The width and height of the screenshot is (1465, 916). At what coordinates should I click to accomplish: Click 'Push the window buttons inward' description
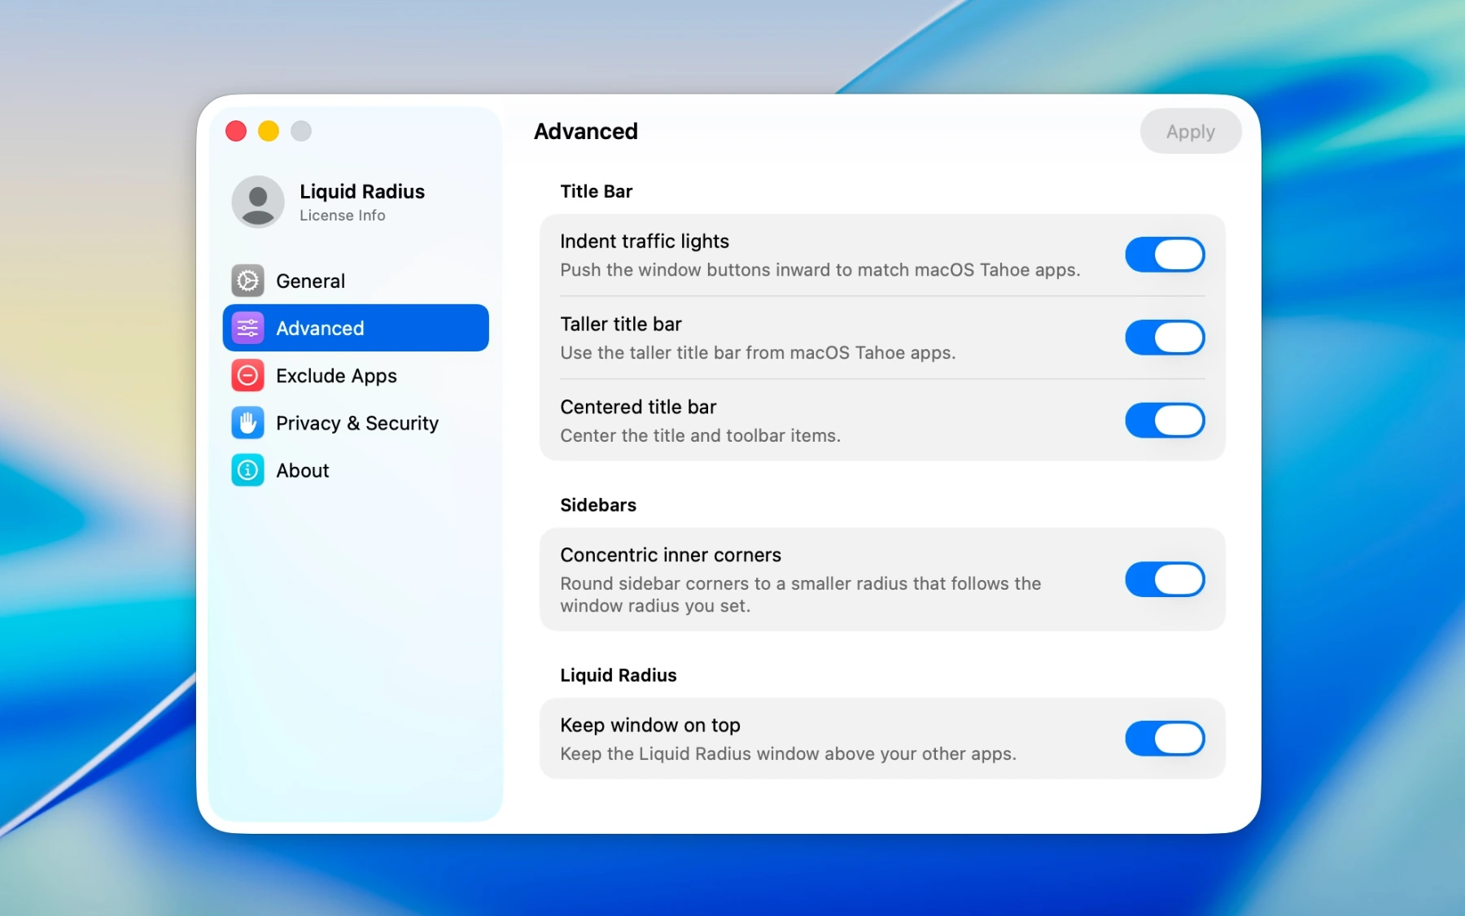(x=820, y=270)
